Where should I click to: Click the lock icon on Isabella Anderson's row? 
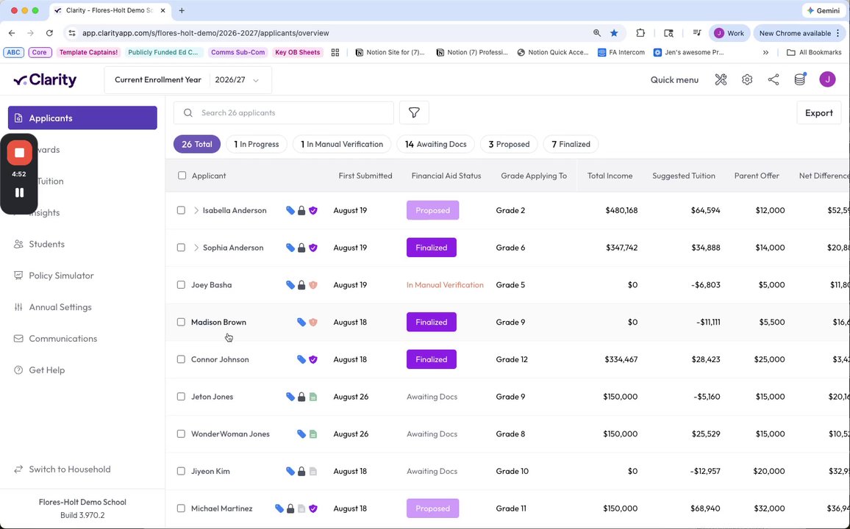(x=301, y=211)
